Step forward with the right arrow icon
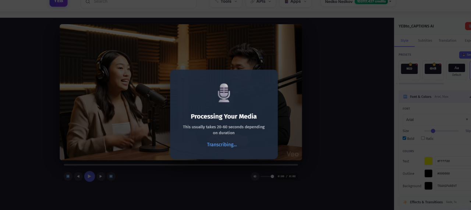The height and width of the screenshot is (210, 471). tap(100, 177)
